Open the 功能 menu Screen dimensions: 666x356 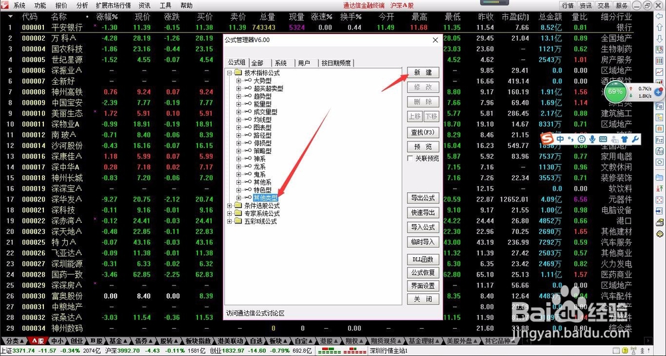[40, 5]
